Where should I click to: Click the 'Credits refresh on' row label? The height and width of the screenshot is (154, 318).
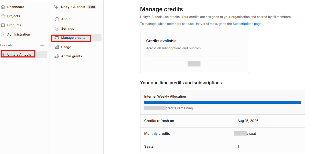159,121
